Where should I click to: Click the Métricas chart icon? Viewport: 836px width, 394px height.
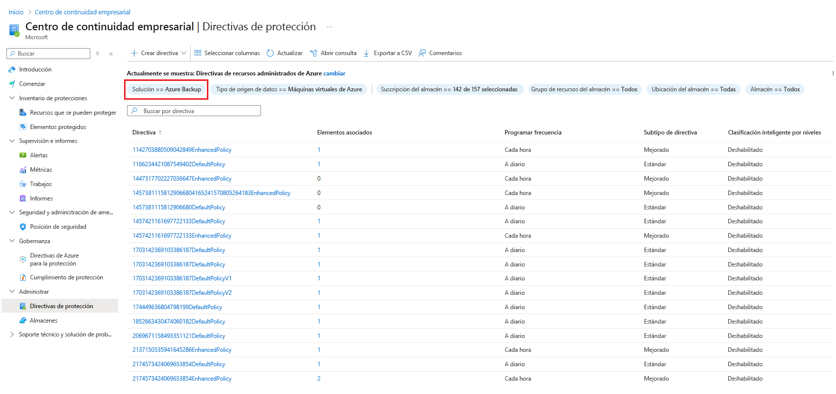click(x=23, y=170)
